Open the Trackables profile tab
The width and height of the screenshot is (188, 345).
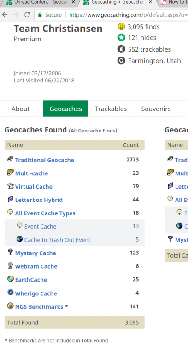[x=111, y=109]
